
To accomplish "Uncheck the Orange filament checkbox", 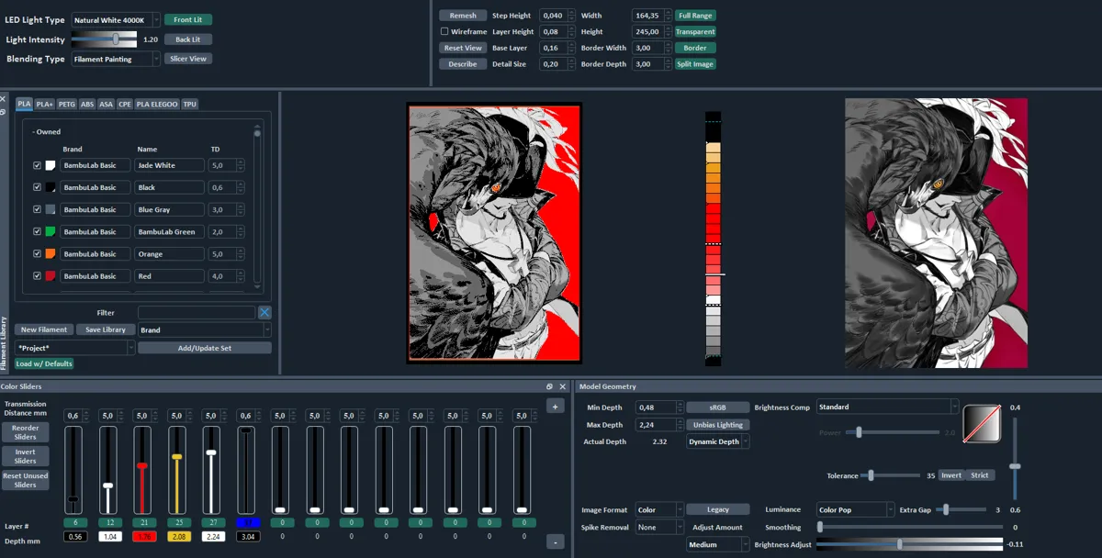I will point(37,253).
